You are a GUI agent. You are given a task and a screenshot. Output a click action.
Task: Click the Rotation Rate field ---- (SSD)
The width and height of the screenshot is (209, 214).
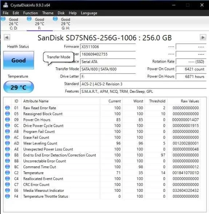point(191,62)
